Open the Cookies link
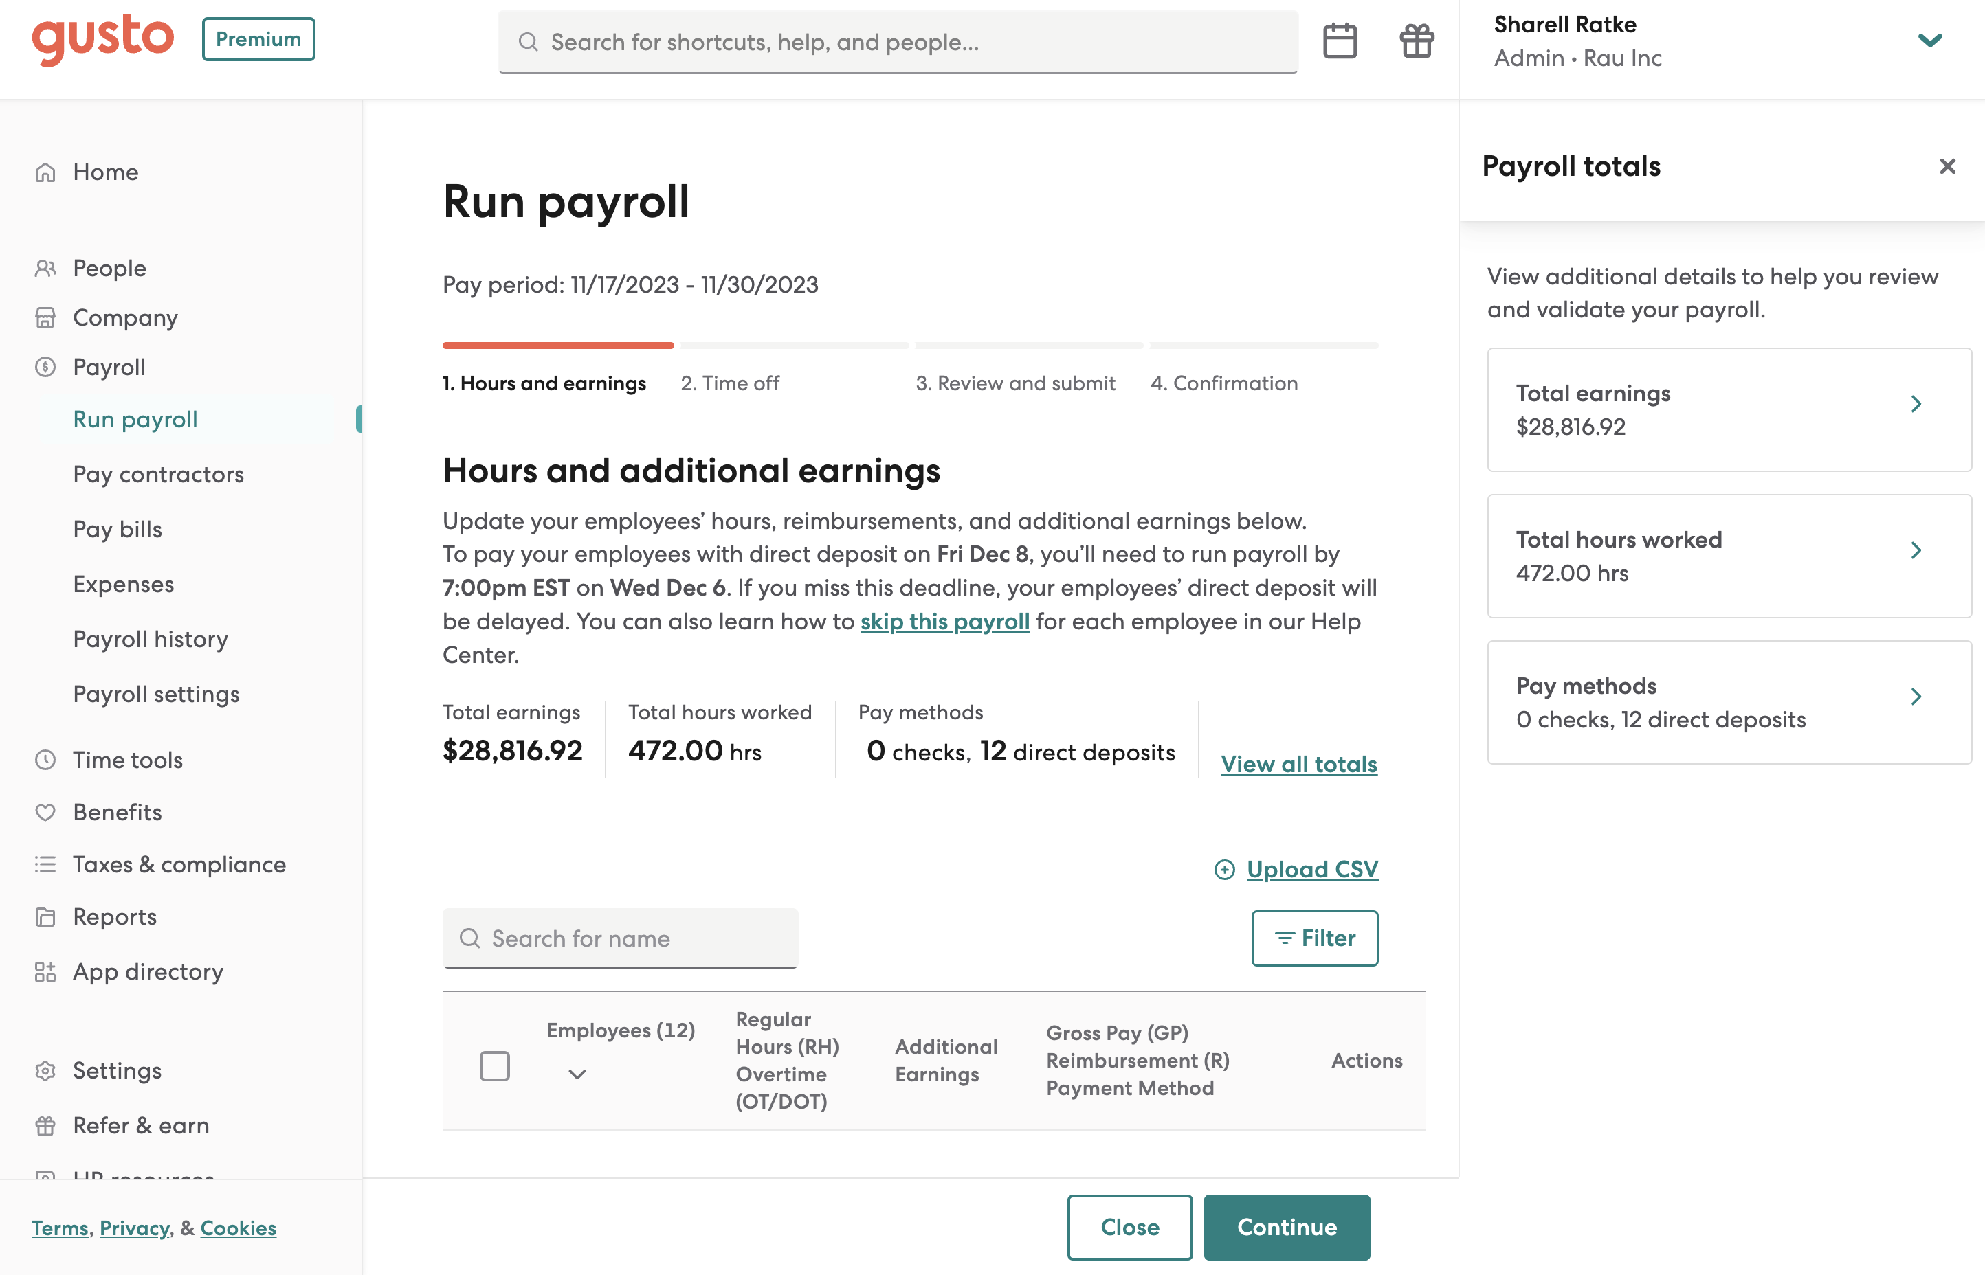1985x1275 pixels. coord(238,1228)
